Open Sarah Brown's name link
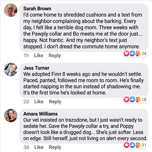The width and height of the screenshot is (152, 152). (37, 9)
